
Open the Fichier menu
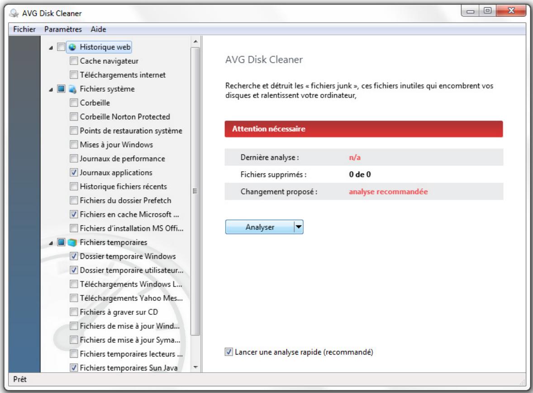coord(24,29)
